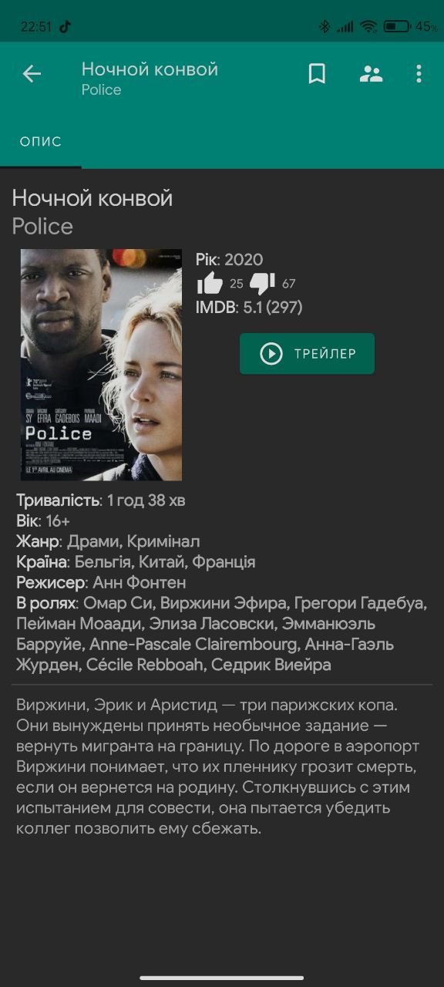Tap the director name Анн Фонтен

(x=140, y=582)
